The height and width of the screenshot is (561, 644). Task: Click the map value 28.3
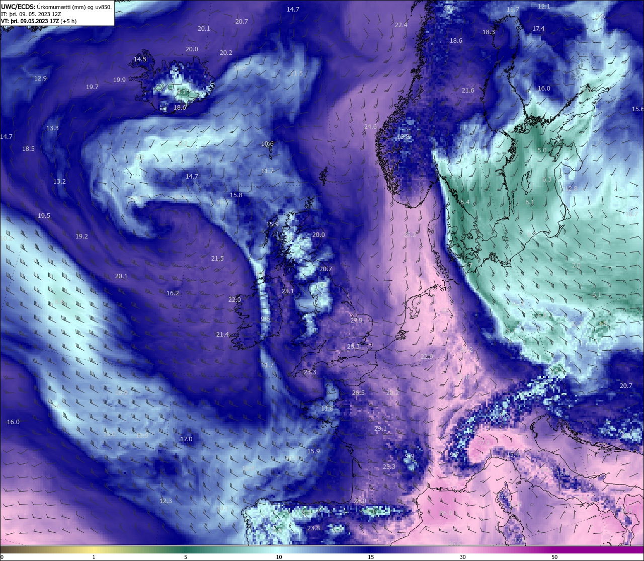[x=353, y=347]
